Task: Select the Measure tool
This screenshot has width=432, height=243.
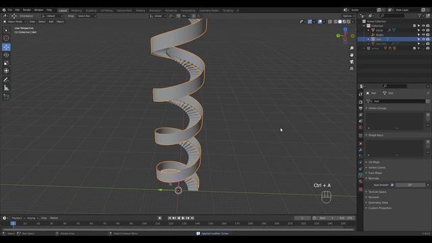Action: coord(6,88)
